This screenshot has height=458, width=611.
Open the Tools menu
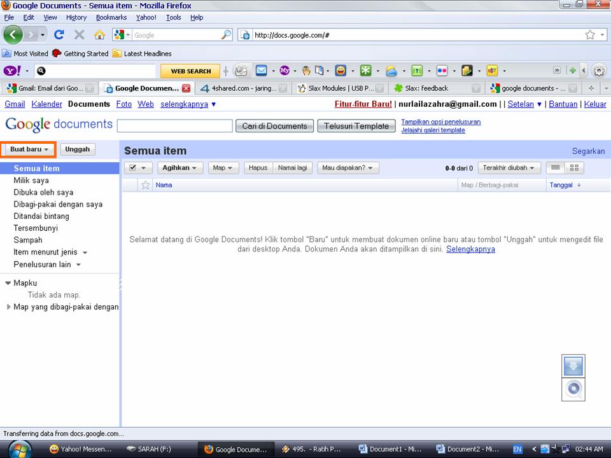(173, 18)
